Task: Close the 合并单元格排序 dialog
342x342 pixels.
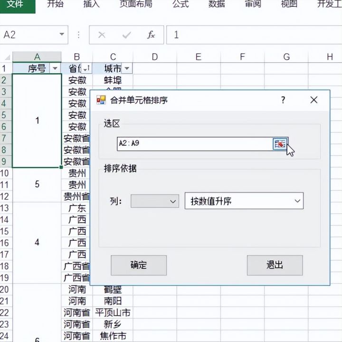Action: (x=313, y=100)
